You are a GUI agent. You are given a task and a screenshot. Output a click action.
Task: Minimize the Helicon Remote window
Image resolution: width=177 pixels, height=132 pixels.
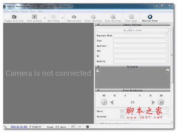(x=157, y=6)
